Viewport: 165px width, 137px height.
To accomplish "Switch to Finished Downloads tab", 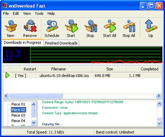I will [x=61, y=43].
